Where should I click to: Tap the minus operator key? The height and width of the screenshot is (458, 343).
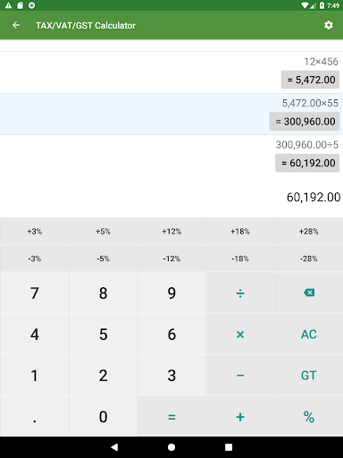(x=240, y=375)
